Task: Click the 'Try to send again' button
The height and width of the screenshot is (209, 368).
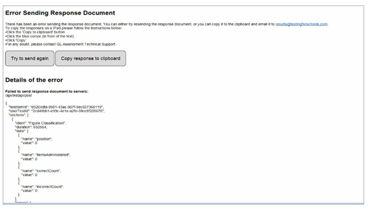Action: (30, 58)
